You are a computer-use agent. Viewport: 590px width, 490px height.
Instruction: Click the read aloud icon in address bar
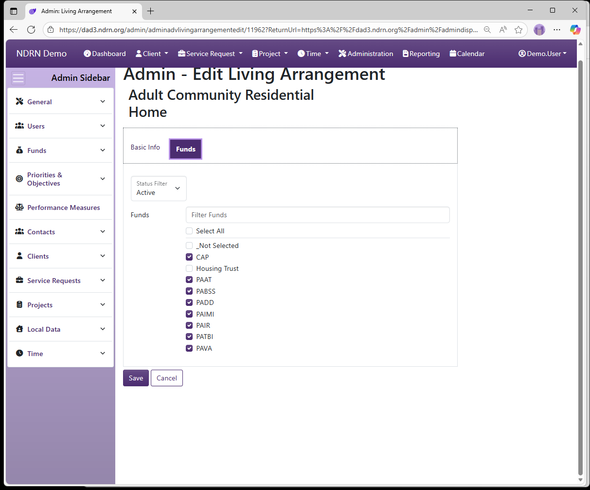coord(503,30)
